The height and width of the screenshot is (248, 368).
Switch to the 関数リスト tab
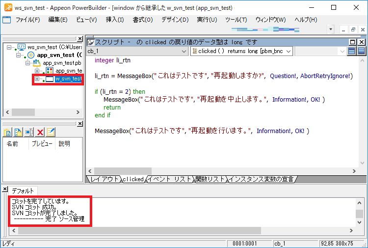[x=210, y=179]
